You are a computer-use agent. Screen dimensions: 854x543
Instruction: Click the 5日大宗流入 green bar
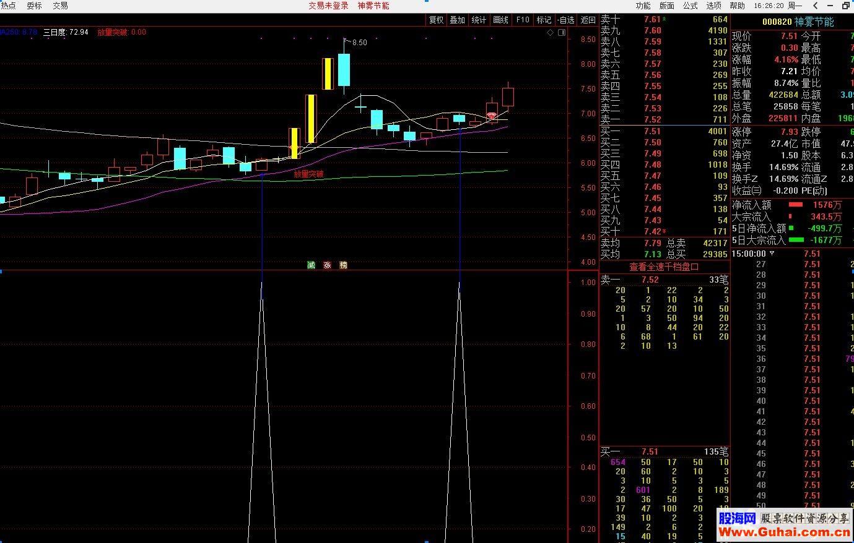pos(796,240)
